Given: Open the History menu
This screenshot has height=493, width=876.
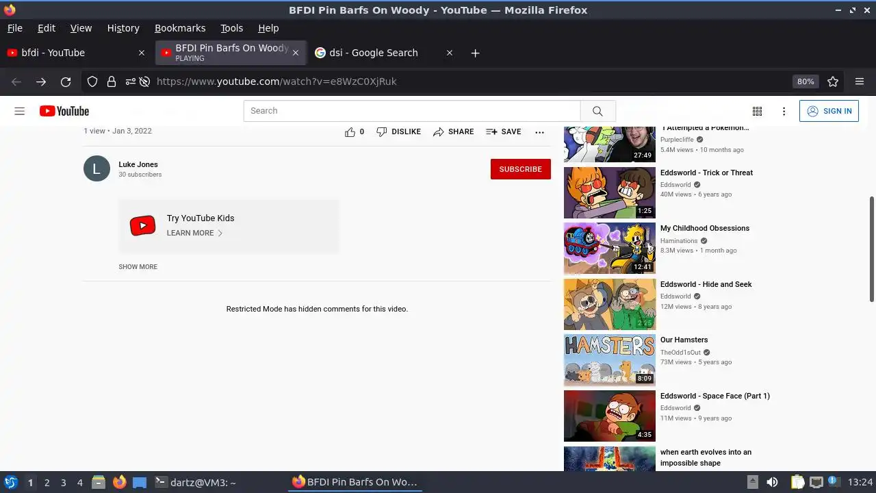Looking at the screenshot, I should pos(123,28).
